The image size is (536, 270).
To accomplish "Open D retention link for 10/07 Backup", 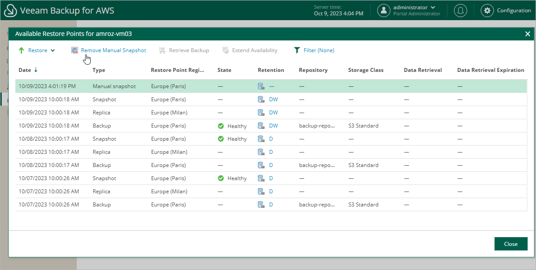I will coord(271,205).
